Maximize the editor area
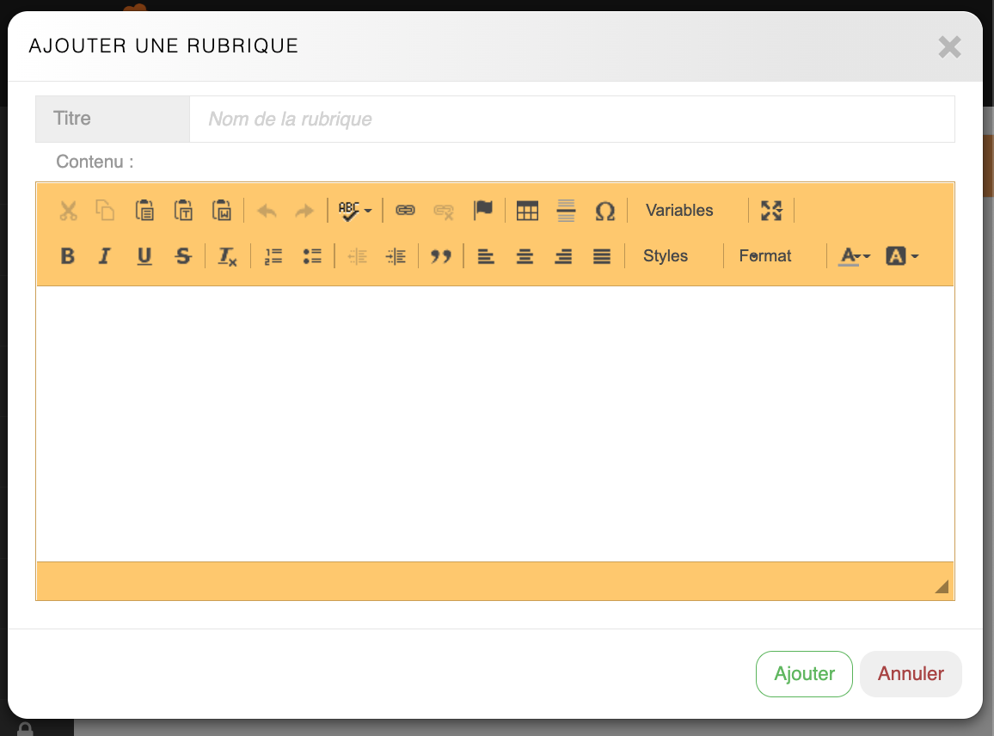The width and height of the screenshot is (994, 736). click(771, 211)
